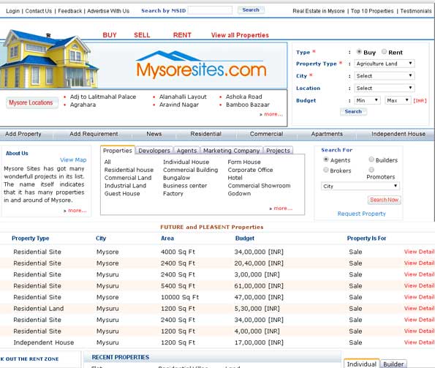View Detail for Independent House row
The height and width of the screenshot is (368, 435).
(419, 342)
